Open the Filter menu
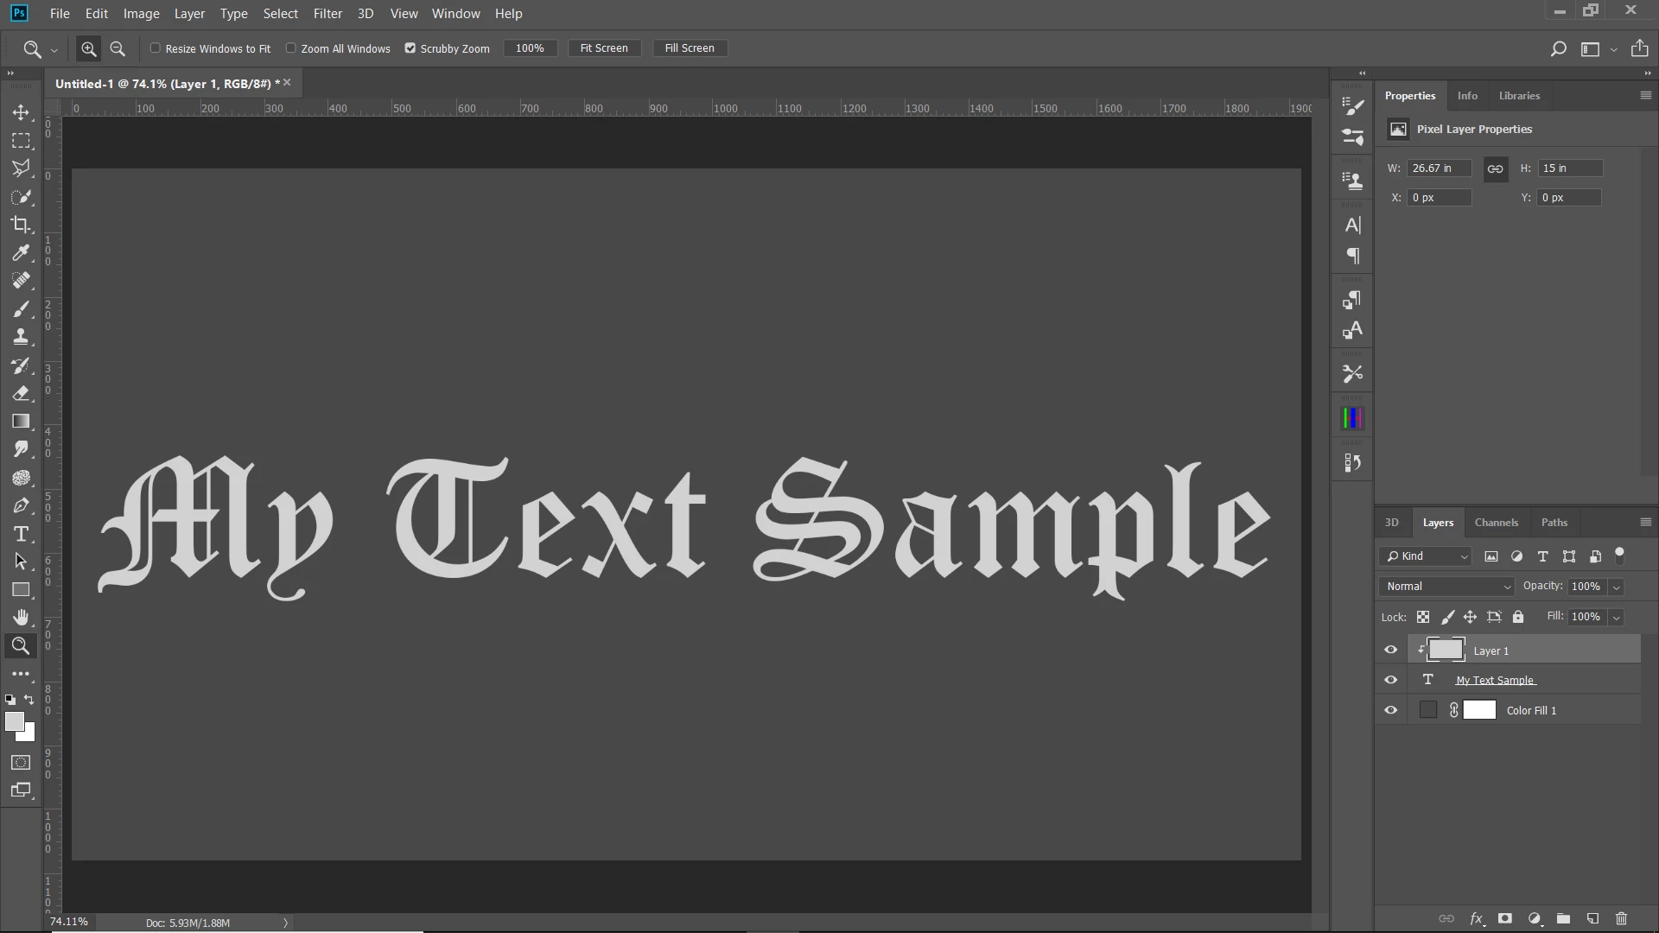This screenshot has width=1659, height=933. (x=327, y=14)
